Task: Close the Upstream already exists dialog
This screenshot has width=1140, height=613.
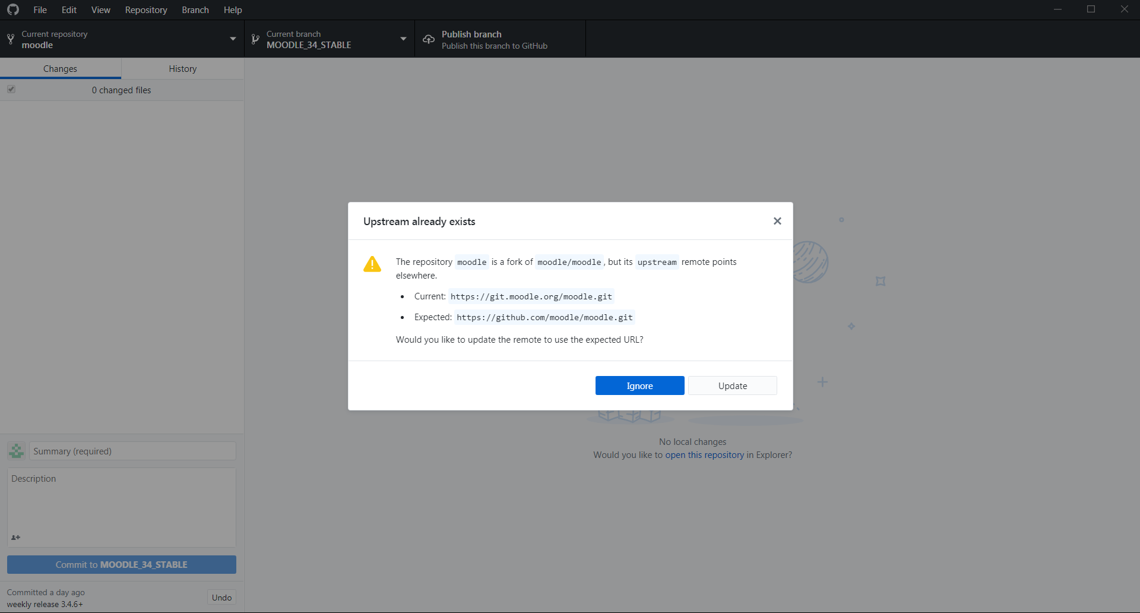Action: (777, 221)
